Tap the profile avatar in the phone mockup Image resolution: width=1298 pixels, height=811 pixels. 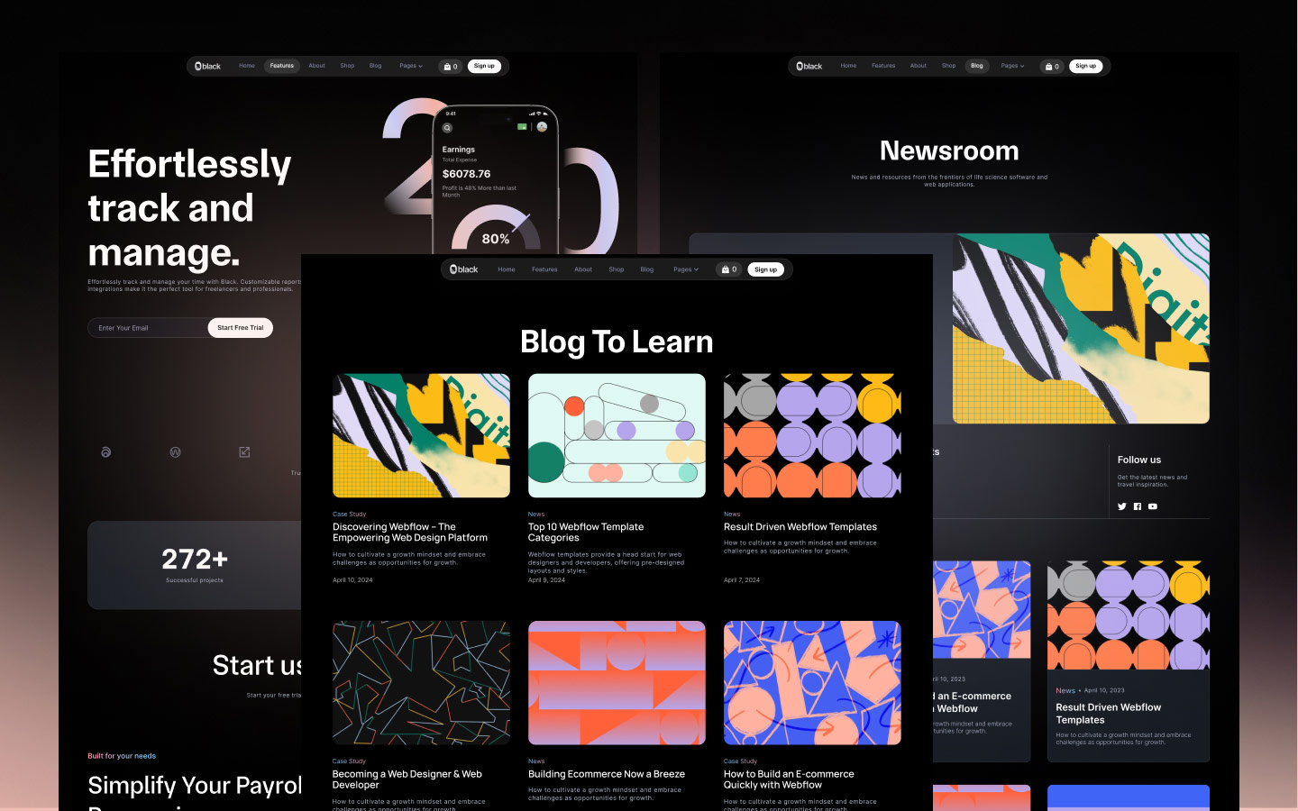pyautogui.click(x=542, y=127)
